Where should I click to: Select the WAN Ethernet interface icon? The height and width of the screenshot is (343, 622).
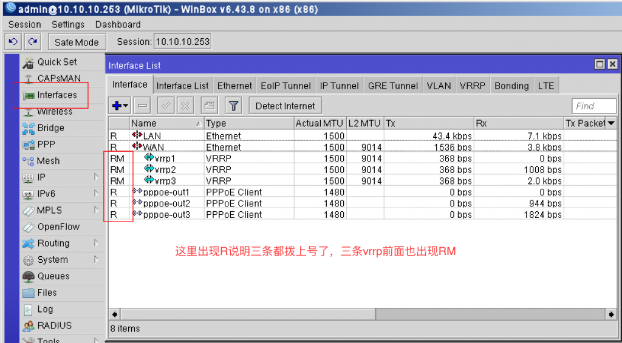pos(137,147)
